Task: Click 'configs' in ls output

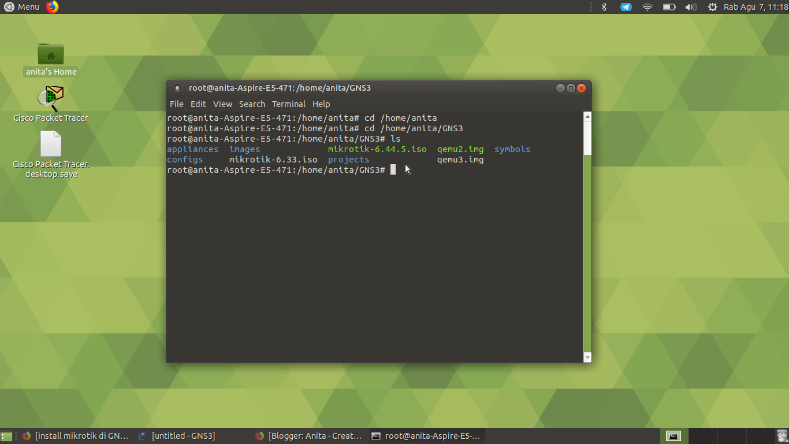Action: 185,160
